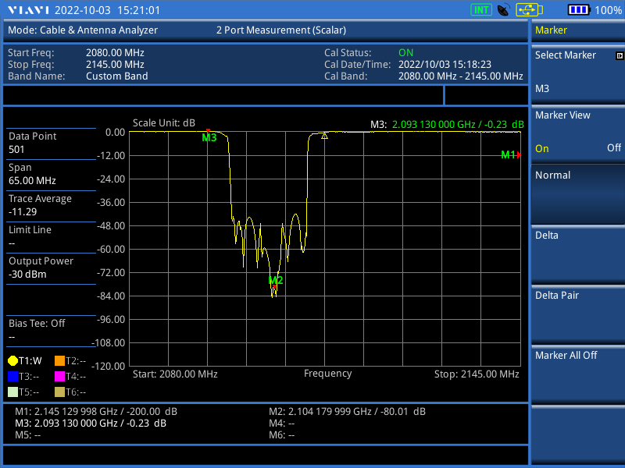Select the magenta T4 trace swatch

59,377
